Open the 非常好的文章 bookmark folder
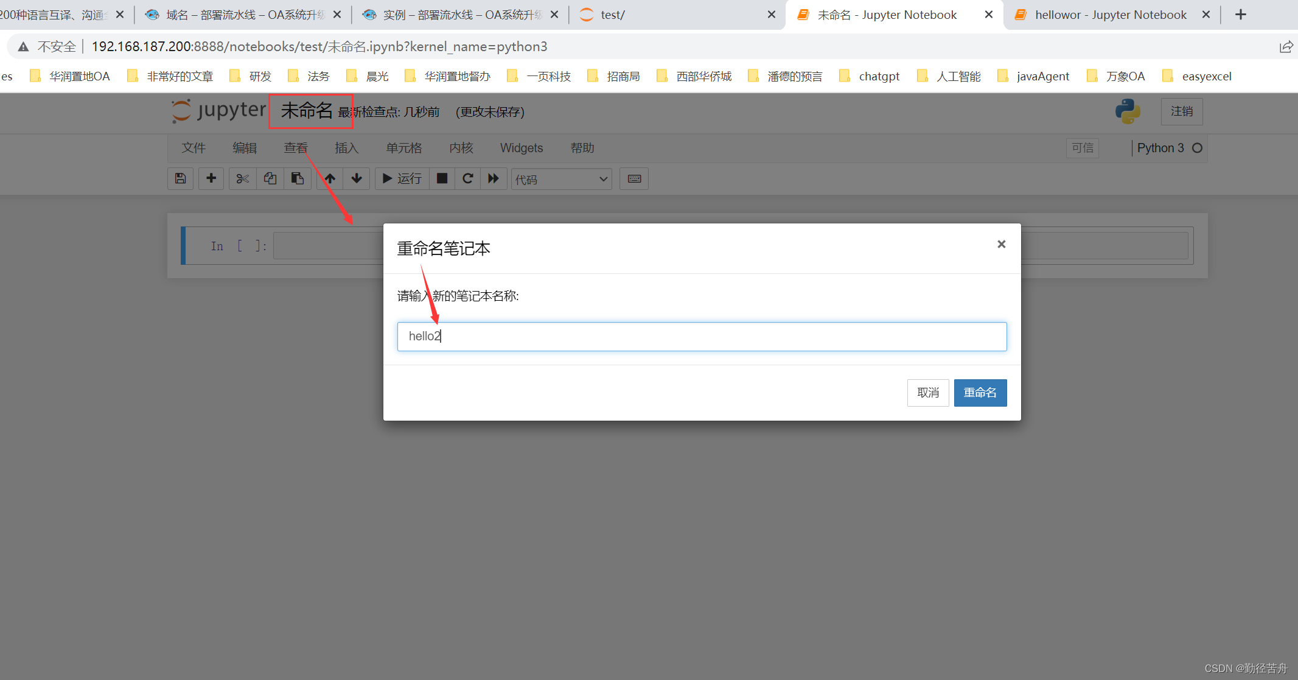1298x680 pixels. [170, 76]
